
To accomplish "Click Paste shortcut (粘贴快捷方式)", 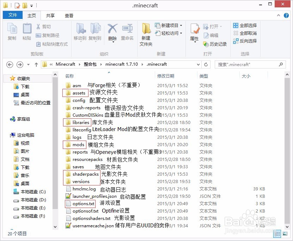I will (52, 44).
